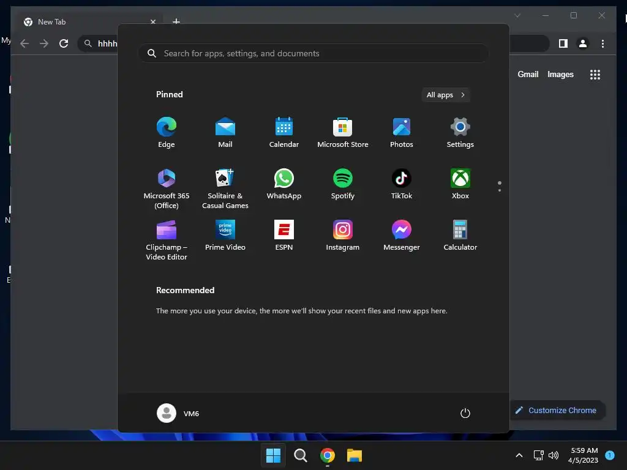627x470 pixels.
Task: Open the Google apps grid
Action: click(x=595, y=74)
